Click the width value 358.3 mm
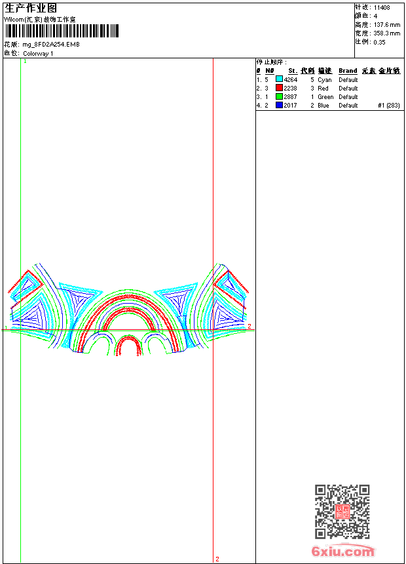Image resolution: width=406 pixels, height=564 pixels. click(x=386, y=33)
